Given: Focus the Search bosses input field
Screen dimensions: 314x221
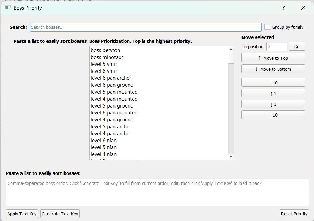Looking at the screenshot, I should (146, 27).
